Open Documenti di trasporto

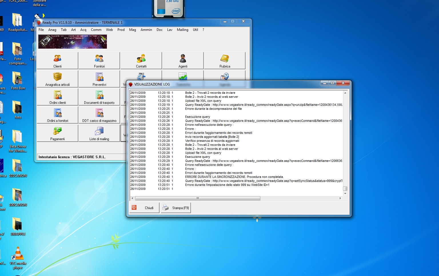(x=99, y=97)
